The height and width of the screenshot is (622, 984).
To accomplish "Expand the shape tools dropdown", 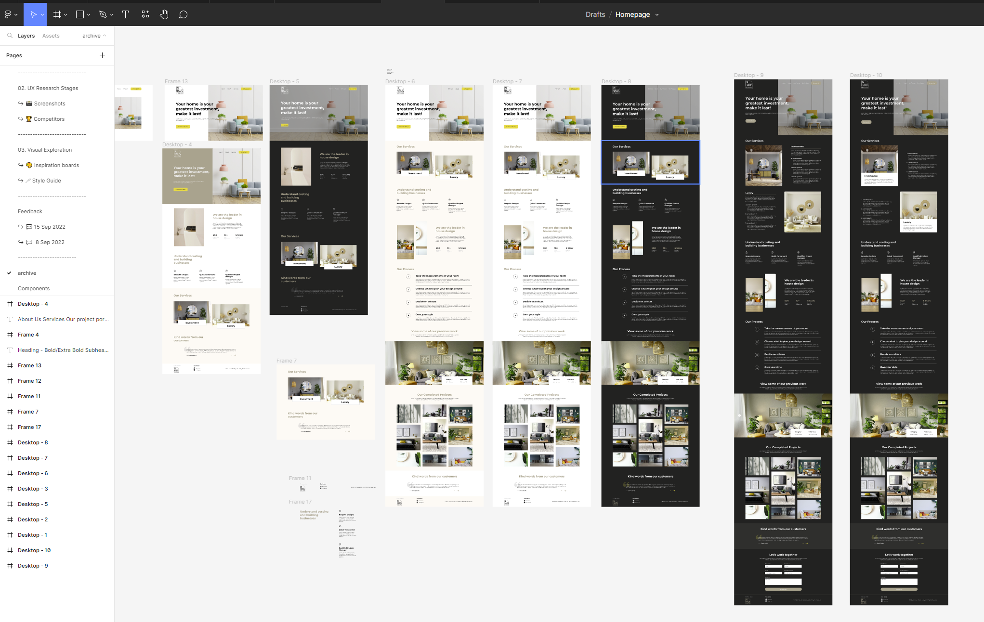I will coord(89,14).
